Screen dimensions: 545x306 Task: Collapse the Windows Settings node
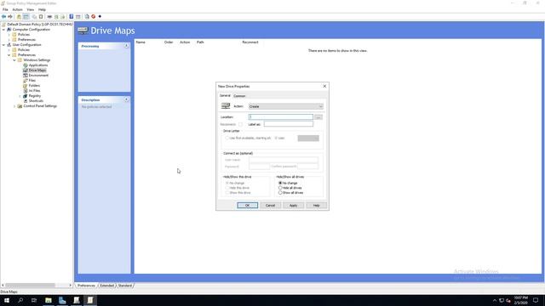14,60
